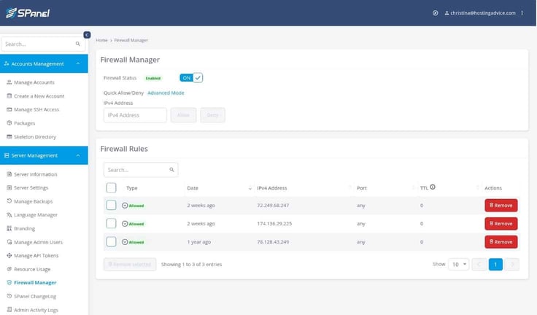Click the Server Information icon
This screenshot has height=315, width=537.
[x=9, y=174]
